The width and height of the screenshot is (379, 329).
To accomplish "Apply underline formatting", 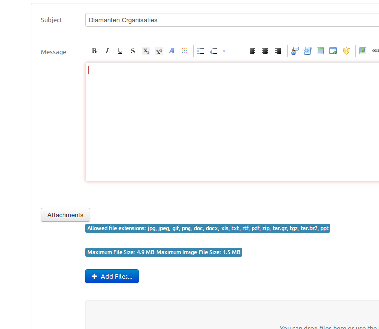I will (x=120, y=51).
